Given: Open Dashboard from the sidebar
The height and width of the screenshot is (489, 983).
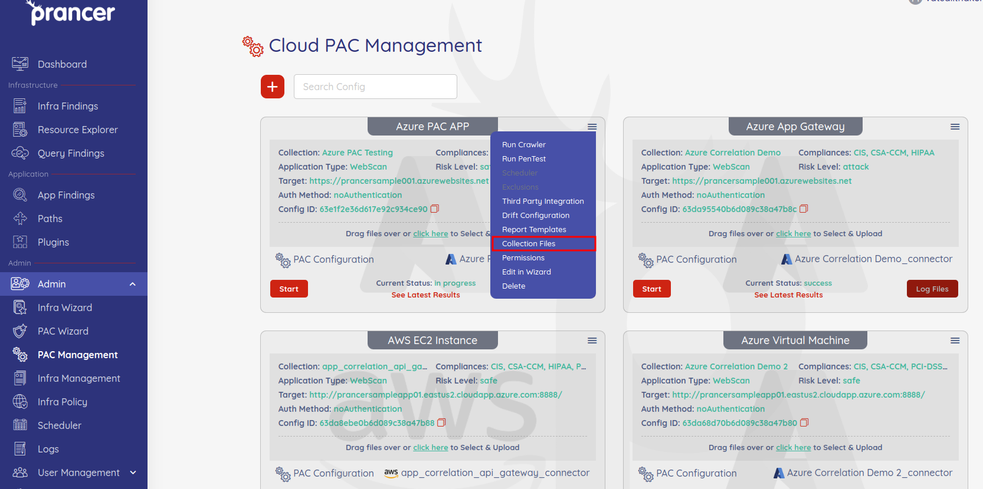Looking at the screenshot, I should tap(62, 64).
